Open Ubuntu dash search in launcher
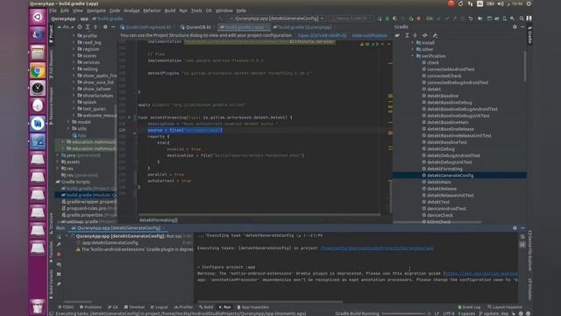This screenshot has height=316, width=561. click(38, 18)
